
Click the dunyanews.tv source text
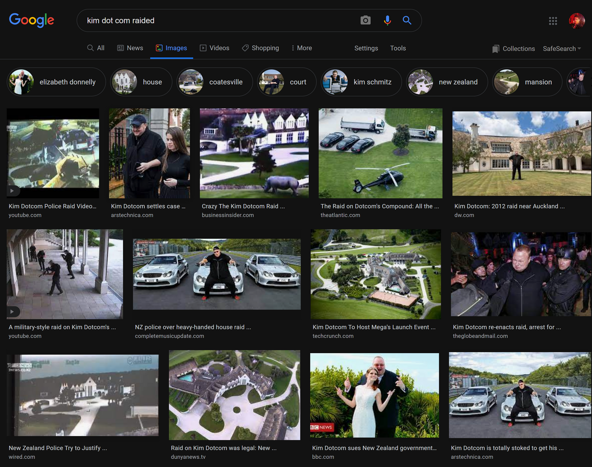pyautogui.click(x=188, y=457)
